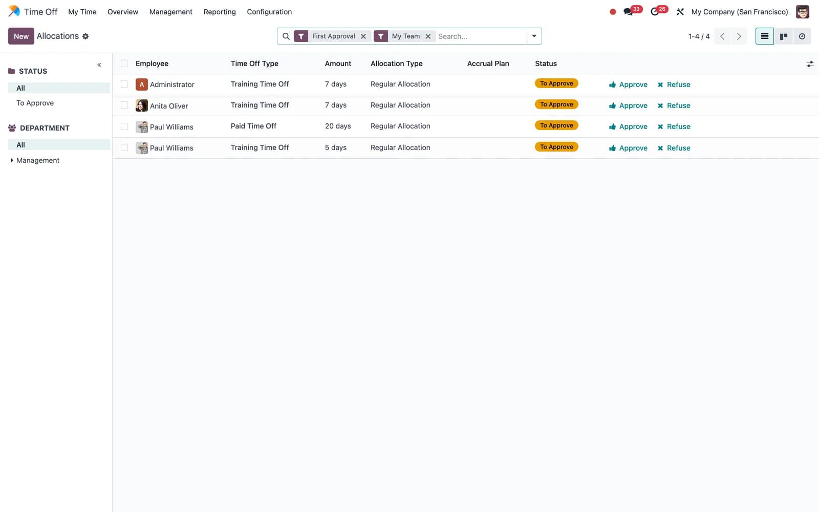Click the Administrator avatar icon

[142, 84]
